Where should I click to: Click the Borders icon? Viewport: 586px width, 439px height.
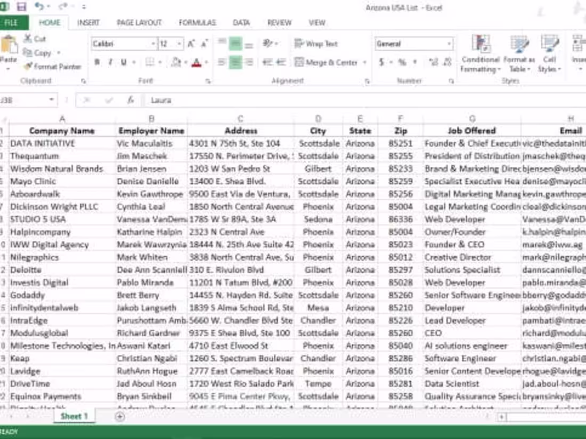coord(150,62)
